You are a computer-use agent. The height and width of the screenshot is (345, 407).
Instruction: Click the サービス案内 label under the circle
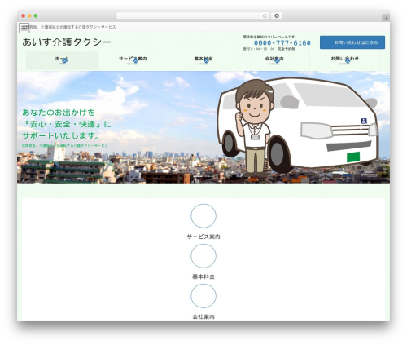203,237
